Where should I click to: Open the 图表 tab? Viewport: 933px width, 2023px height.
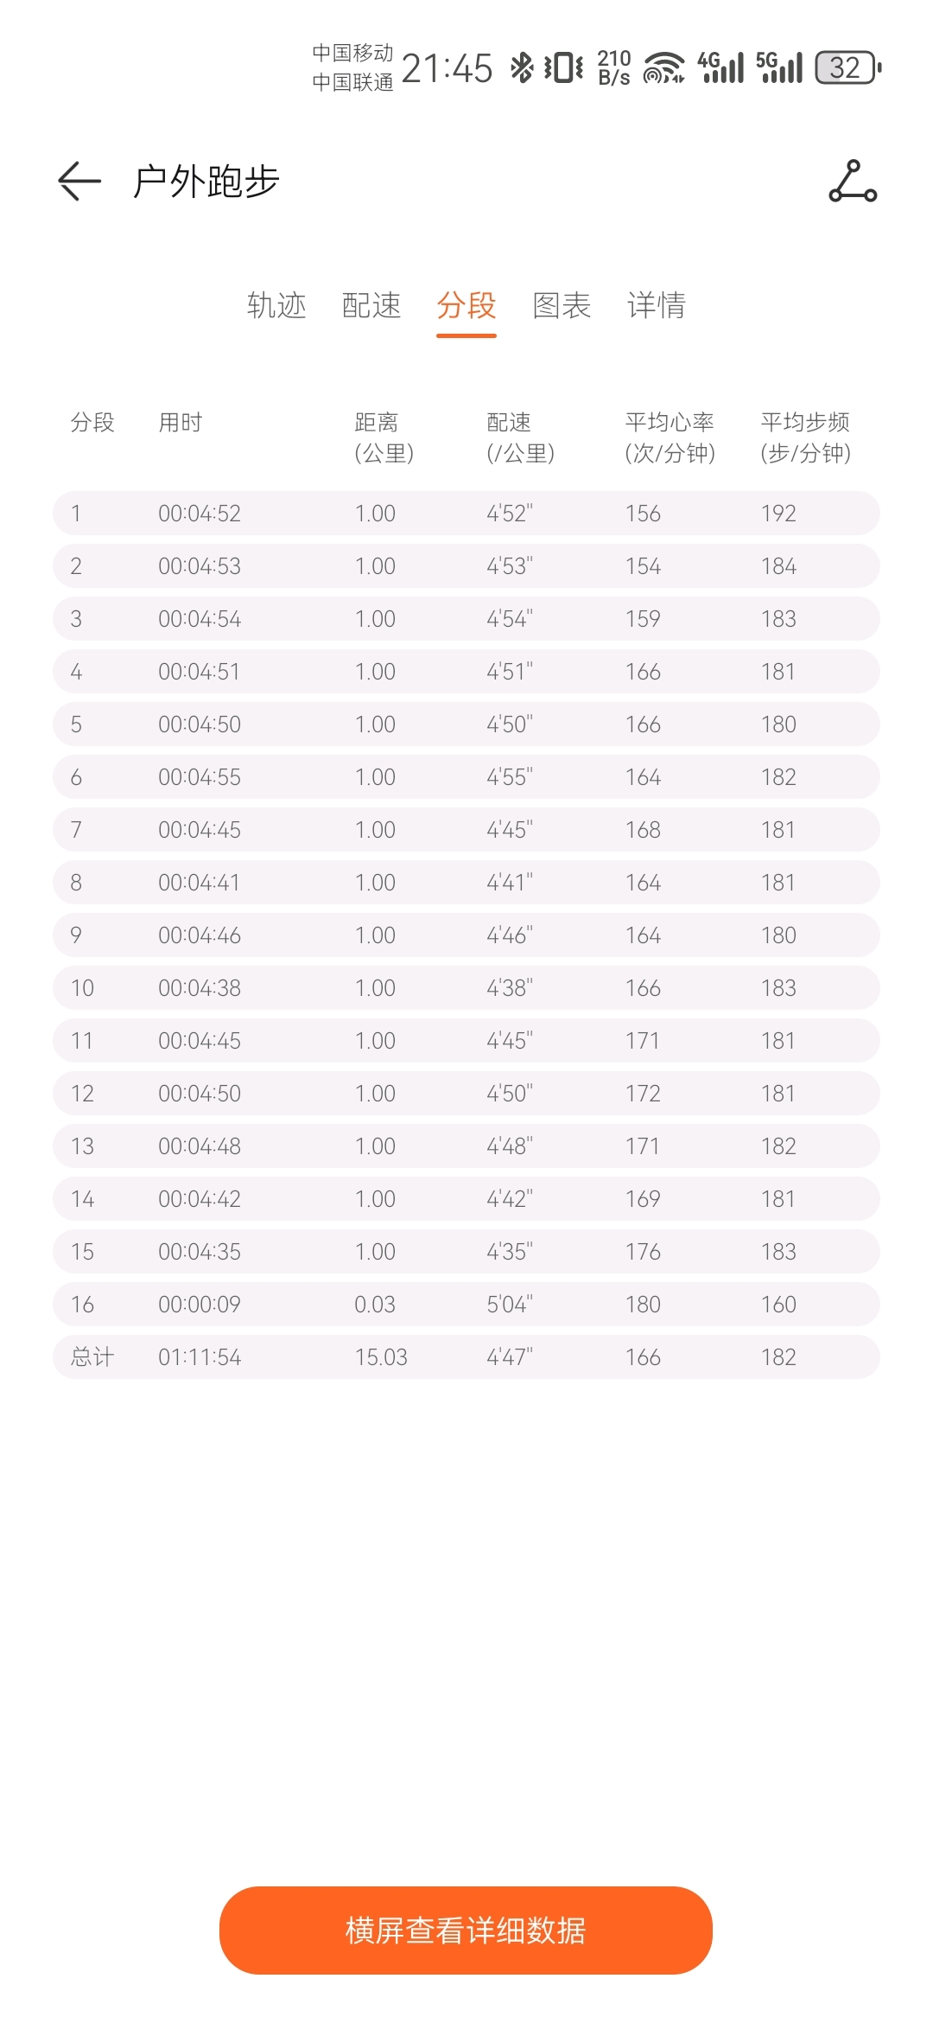[x=562, y=305]
